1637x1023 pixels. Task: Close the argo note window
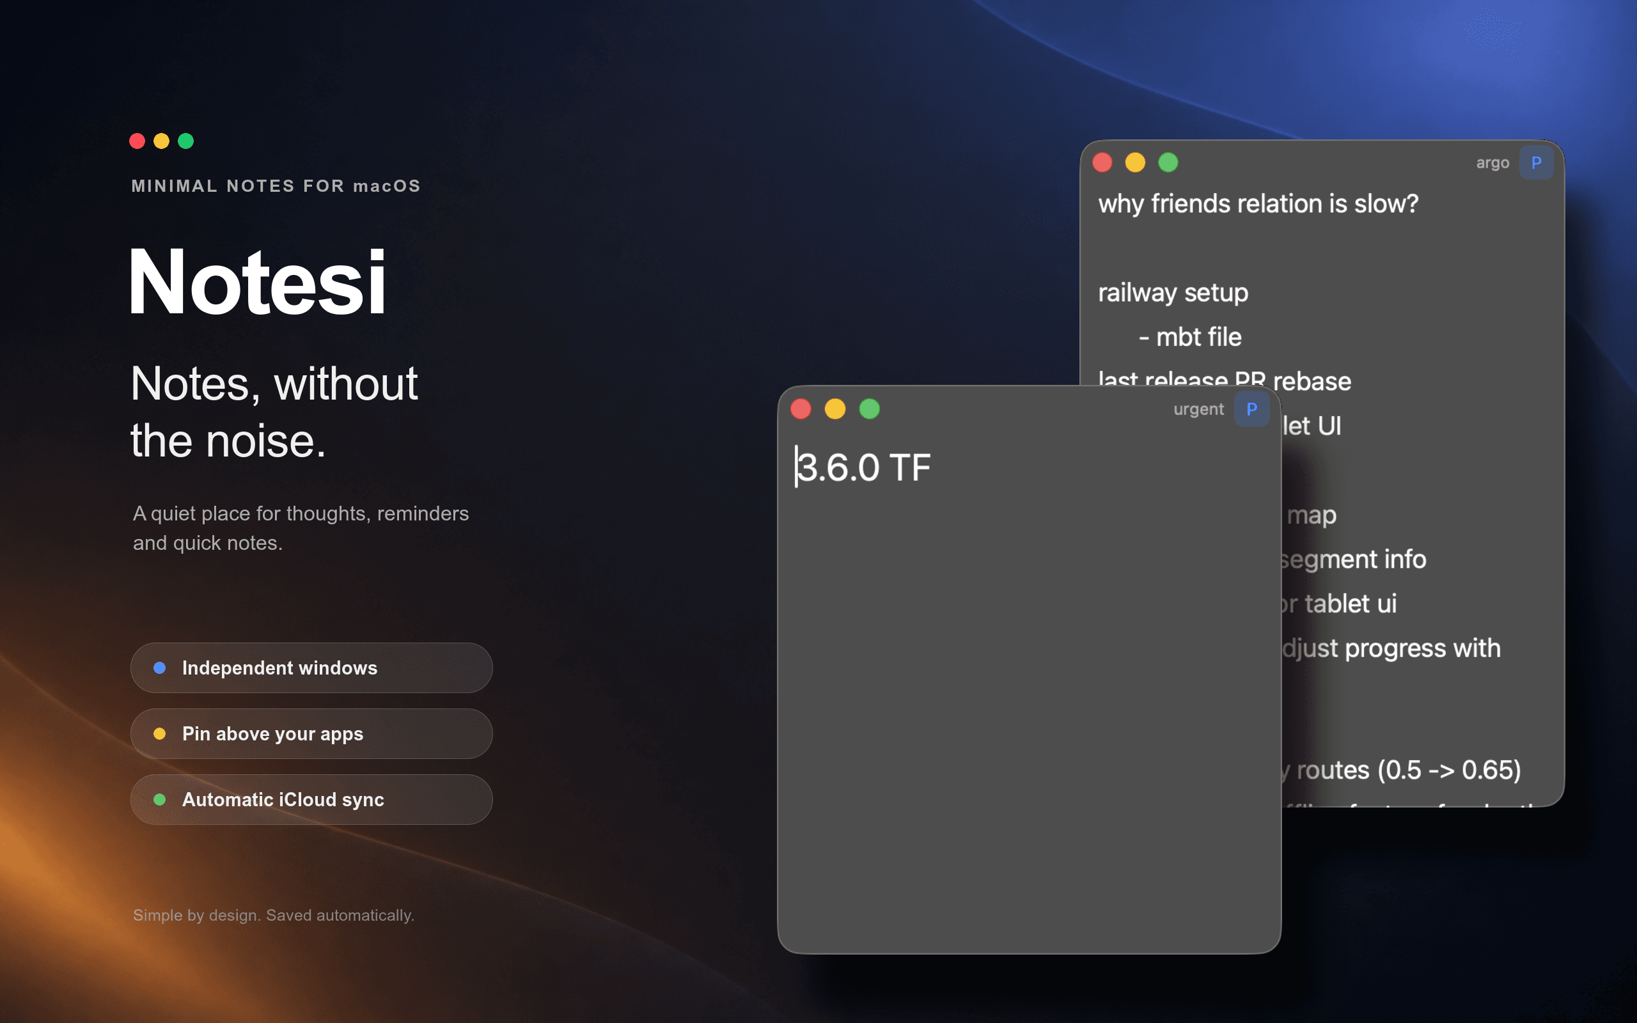pyautogui.click(x=1102, y=162)
